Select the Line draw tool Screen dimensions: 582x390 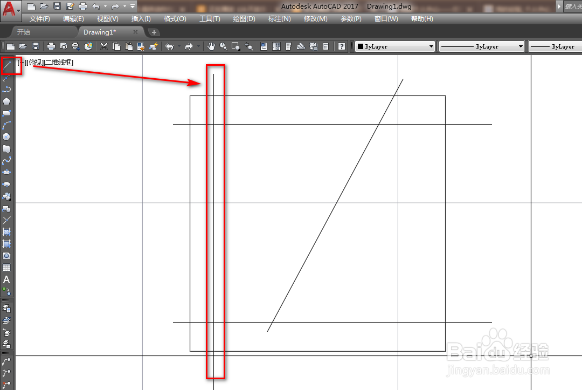point(6,66)
